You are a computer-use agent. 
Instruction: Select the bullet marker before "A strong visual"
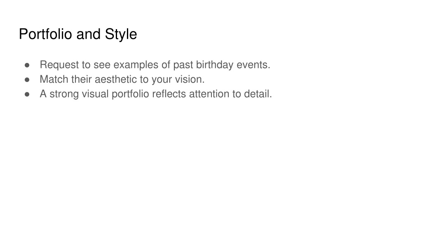pos(27,94)
